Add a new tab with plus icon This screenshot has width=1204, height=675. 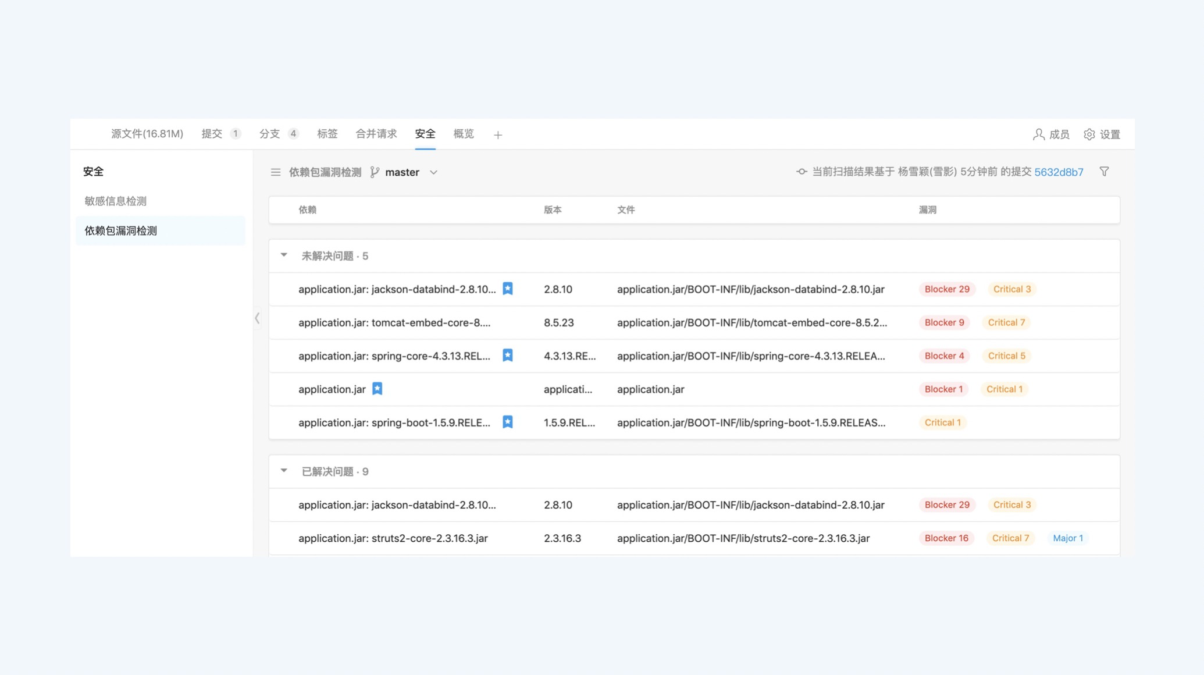498,135
